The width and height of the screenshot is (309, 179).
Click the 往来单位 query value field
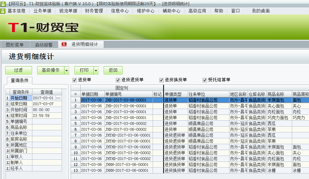(x=47, y=133)
